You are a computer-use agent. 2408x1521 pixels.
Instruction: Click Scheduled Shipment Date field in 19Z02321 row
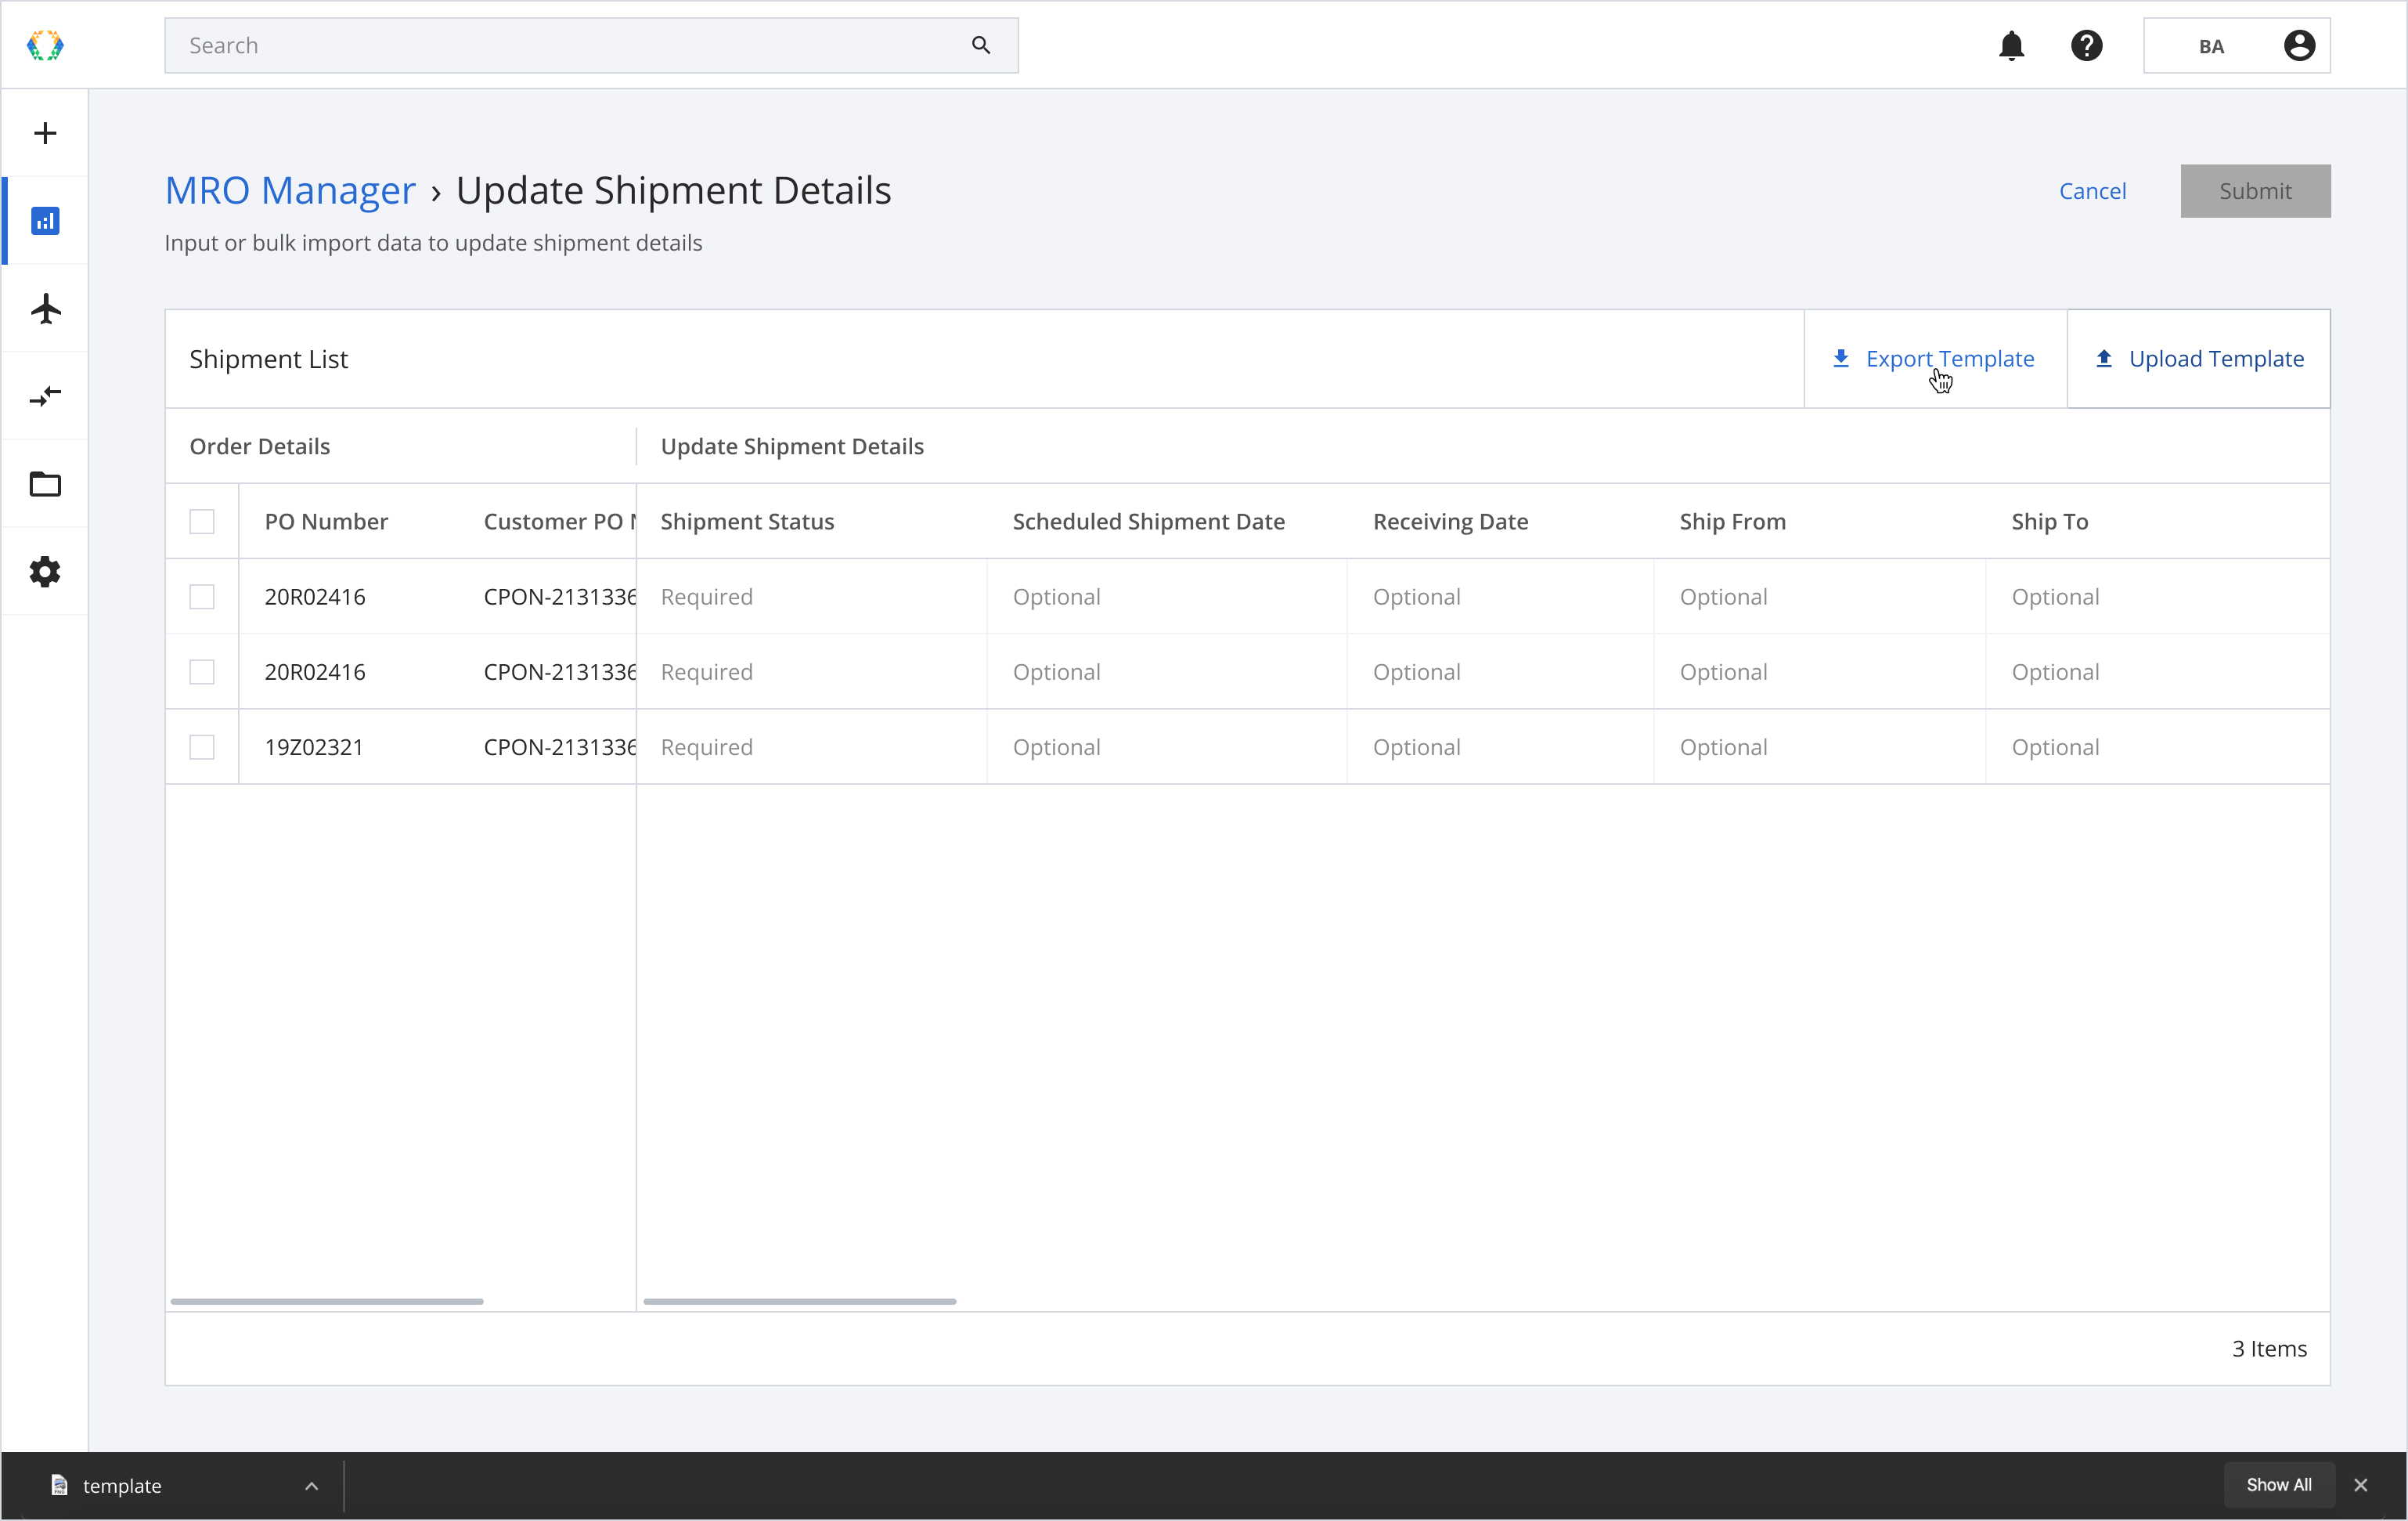pos(1166,747)
